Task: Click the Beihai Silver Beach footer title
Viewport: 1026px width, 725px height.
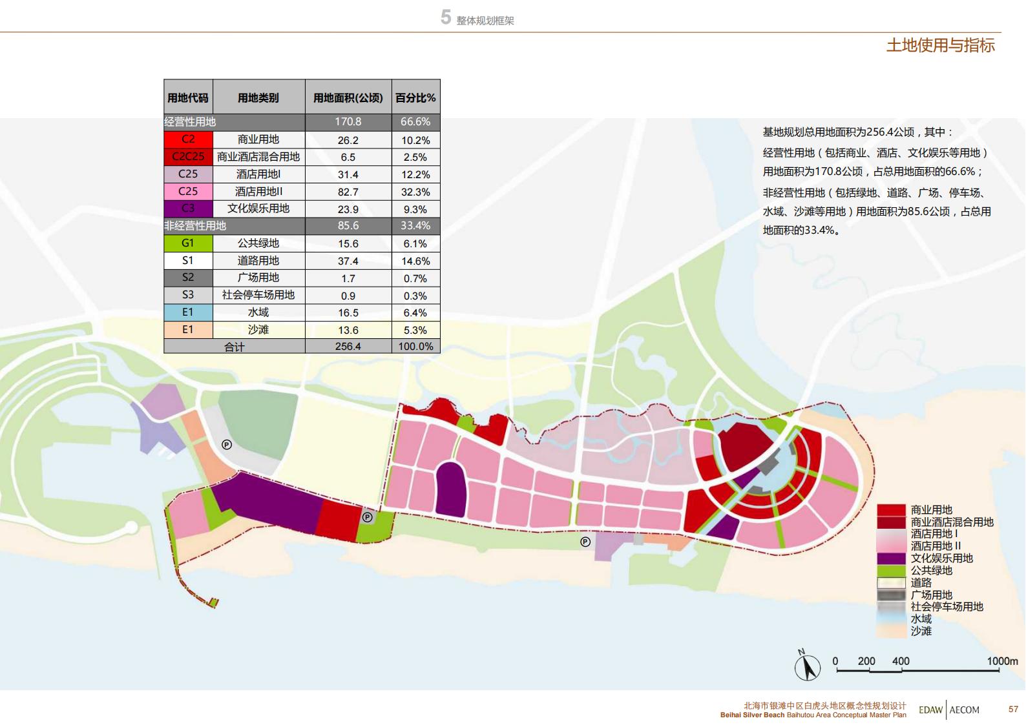Action: click(x=813, y=715)
